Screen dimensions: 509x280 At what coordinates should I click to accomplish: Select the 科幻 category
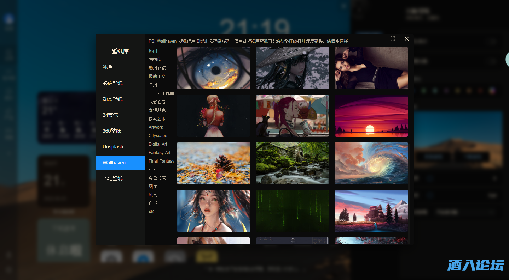tap(153, 170)
